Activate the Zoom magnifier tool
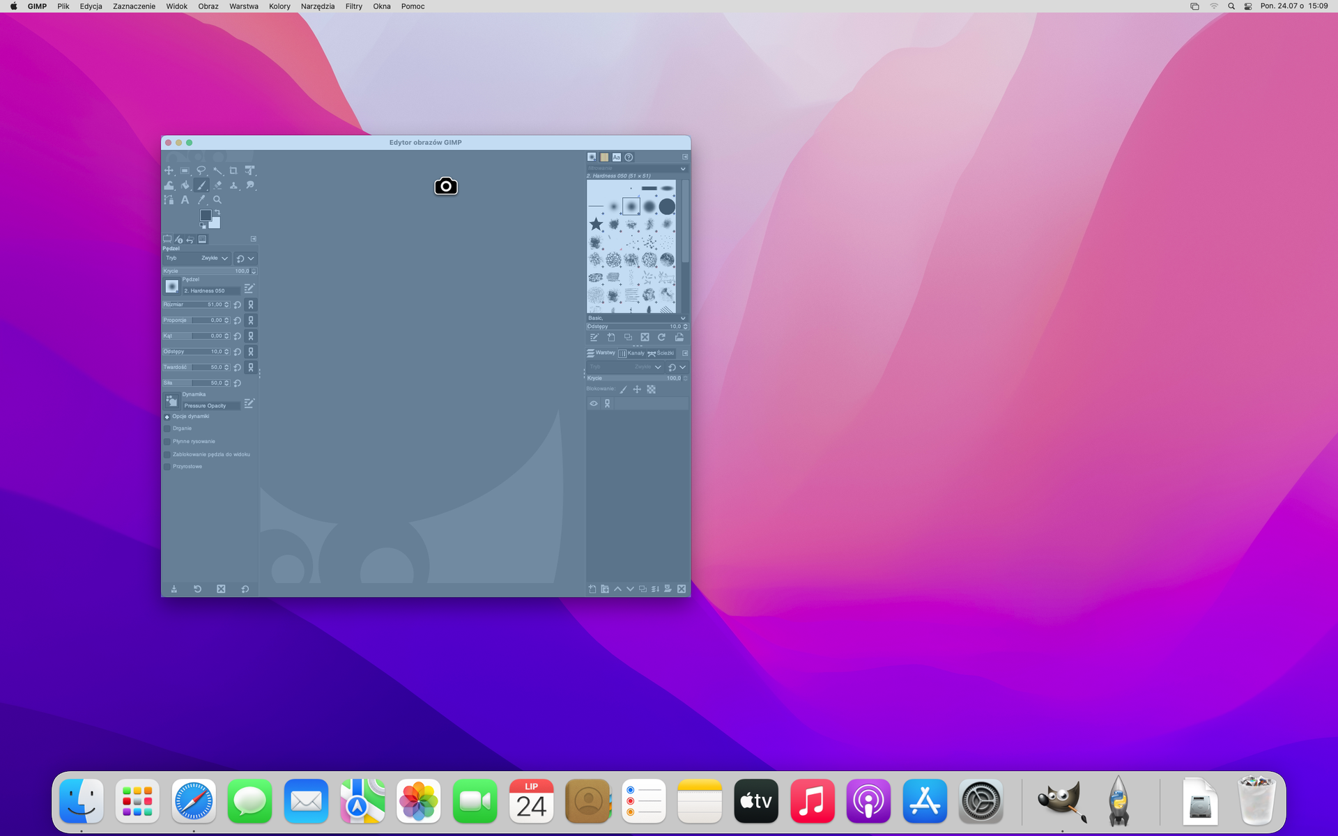Viewport: 1338px width, 836px height. click(x=217, y=200)
